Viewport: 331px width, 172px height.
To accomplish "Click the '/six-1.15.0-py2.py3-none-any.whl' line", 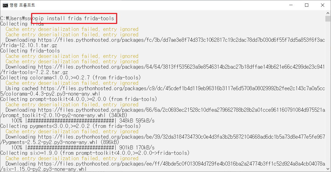I will pos(44,169).
